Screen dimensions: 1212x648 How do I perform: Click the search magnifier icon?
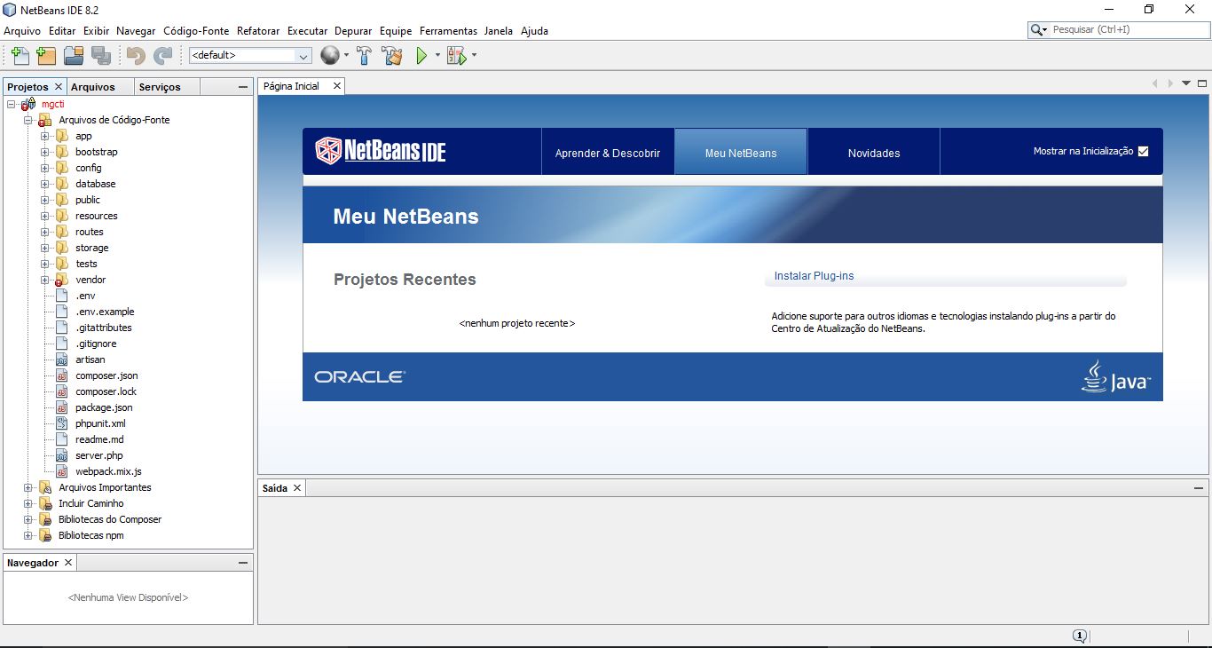[x=1038, y=29]
